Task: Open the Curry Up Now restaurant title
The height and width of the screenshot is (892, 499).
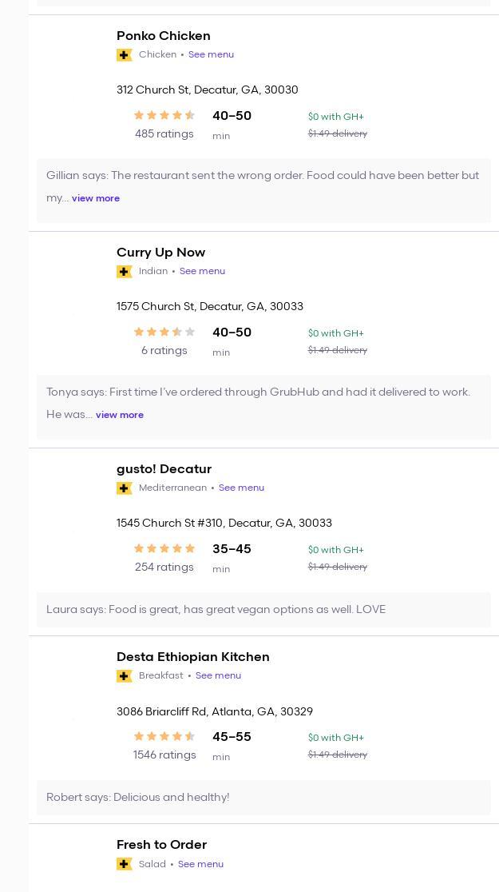Action: (160, 253)
